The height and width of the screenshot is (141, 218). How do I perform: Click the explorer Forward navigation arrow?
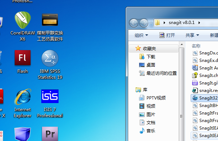tap(144, 23)
